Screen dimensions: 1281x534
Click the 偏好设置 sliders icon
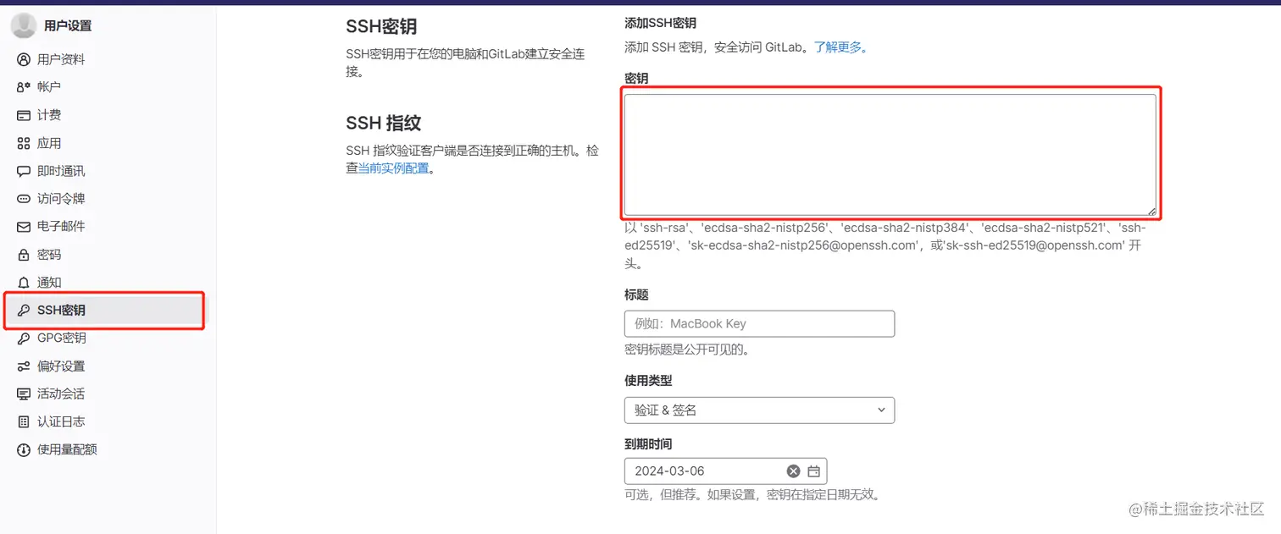[24, 366]
